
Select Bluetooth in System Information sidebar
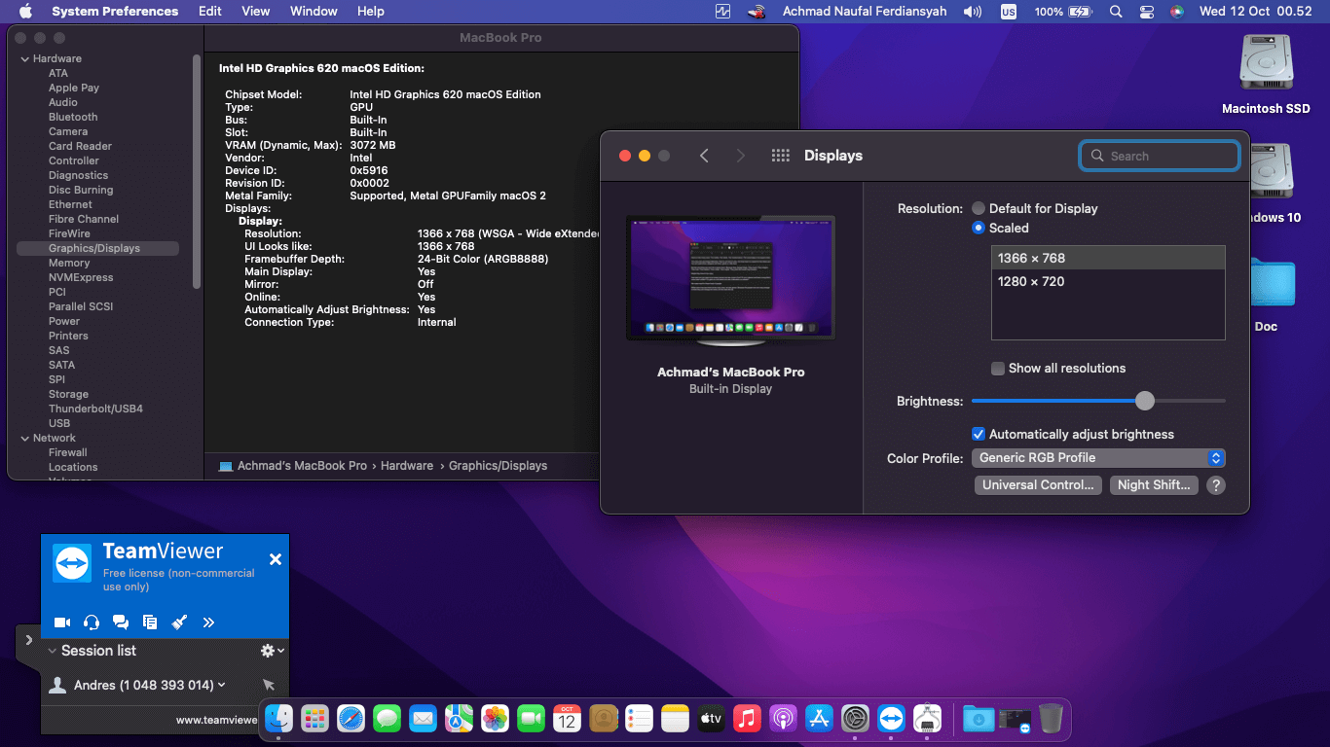pos(73,117)
